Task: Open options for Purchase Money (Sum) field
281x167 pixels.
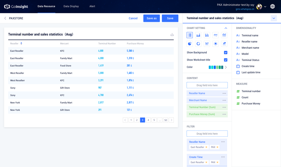Action: (x=224, y=114)
